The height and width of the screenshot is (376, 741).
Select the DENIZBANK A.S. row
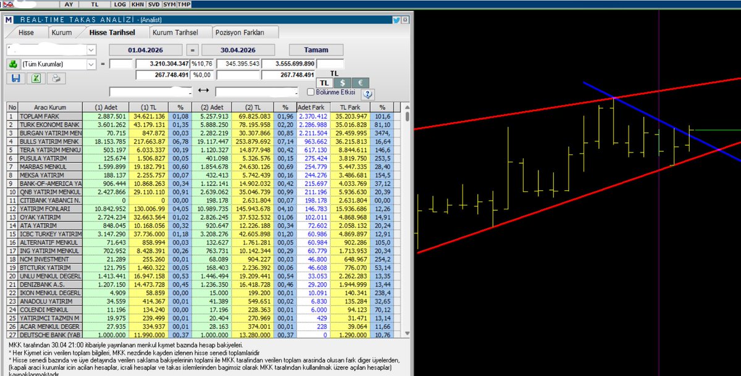205,285
